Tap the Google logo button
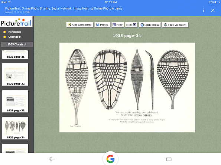This screenshot has height=165, width=221. click(x=110, y=159)
